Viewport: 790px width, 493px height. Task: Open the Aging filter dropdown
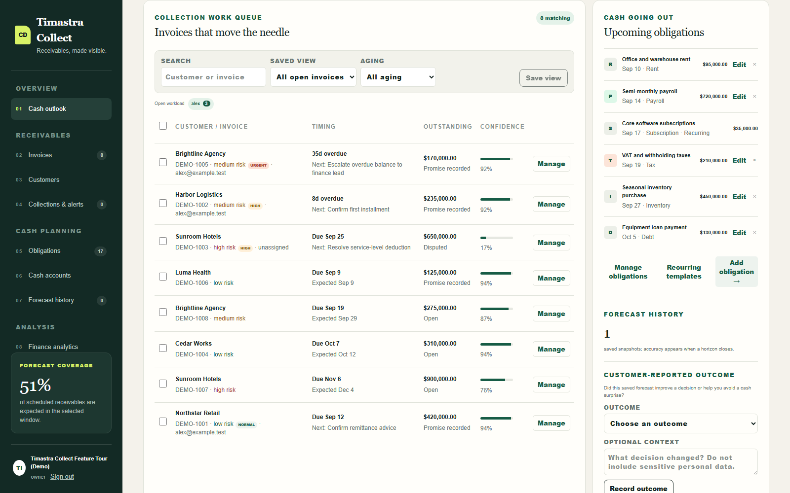pyautogui.click(x=398, y=77)
